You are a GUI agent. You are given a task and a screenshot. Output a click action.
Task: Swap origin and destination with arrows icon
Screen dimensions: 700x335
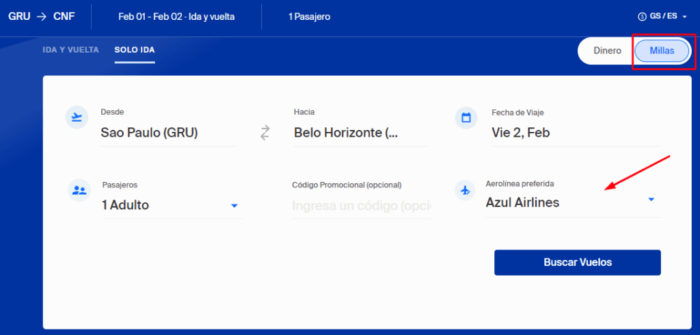[x=266, y=133]
